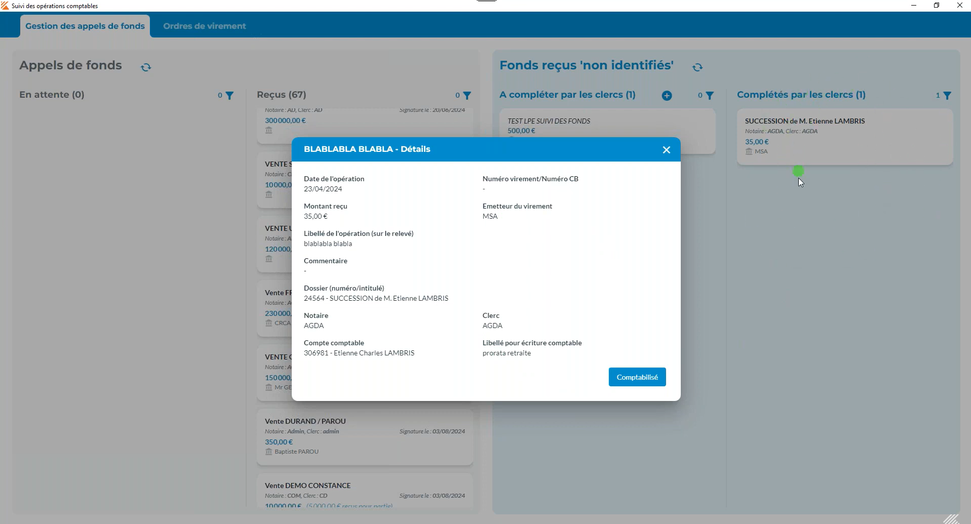Click 24564 - SUCCESSION dossier text in dialog
971x524 pixels.
[x=376, y=298]
